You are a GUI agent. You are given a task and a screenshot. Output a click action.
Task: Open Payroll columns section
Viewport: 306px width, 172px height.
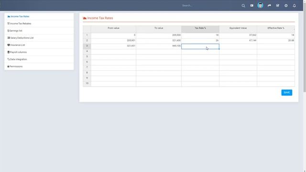click(x=39, y=52)
